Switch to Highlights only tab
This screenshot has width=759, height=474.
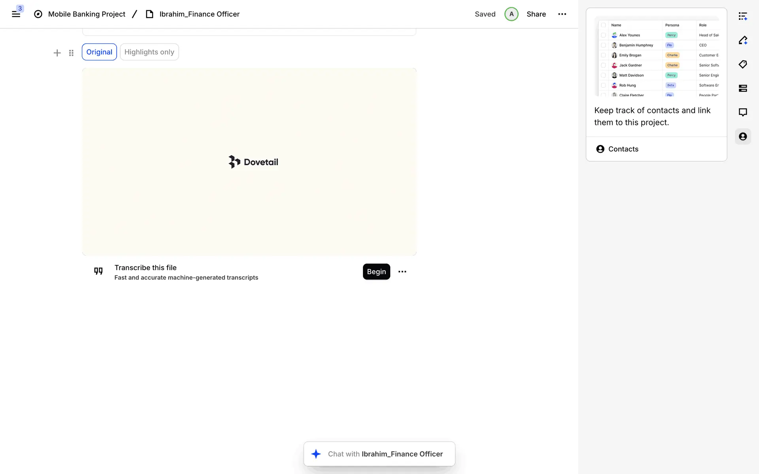149,52
